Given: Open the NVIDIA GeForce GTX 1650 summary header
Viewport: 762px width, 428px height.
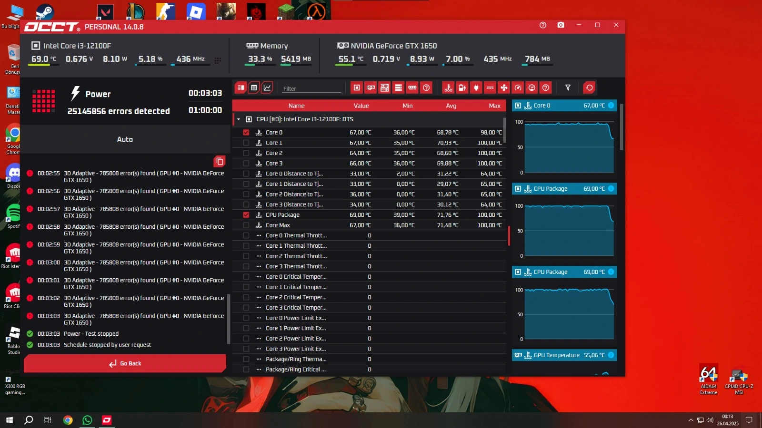Looking at the screenshot, I should 387,46.
